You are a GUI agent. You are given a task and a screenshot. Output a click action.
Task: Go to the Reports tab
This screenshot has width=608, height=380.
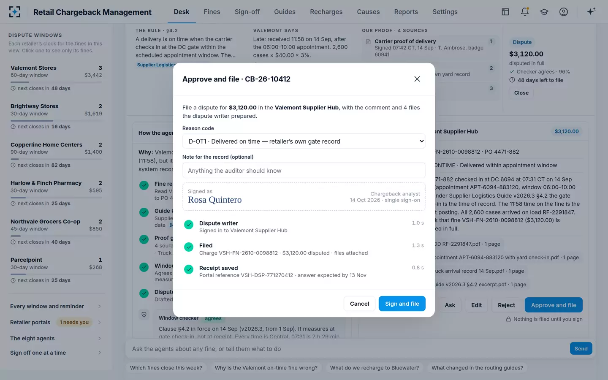406,12
